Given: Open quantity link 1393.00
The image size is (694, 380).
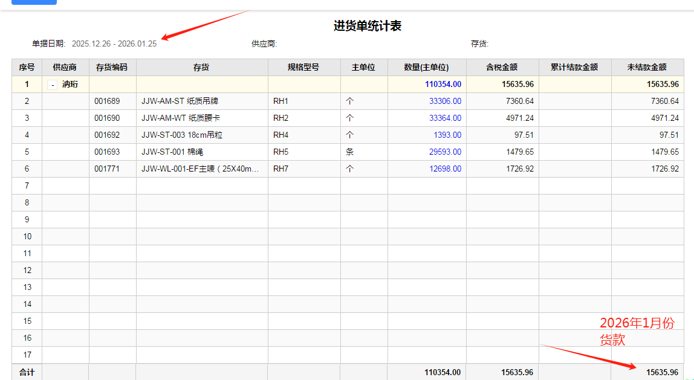Looking at the screenshot, I should pyautogui.click(x=447, y=135).
